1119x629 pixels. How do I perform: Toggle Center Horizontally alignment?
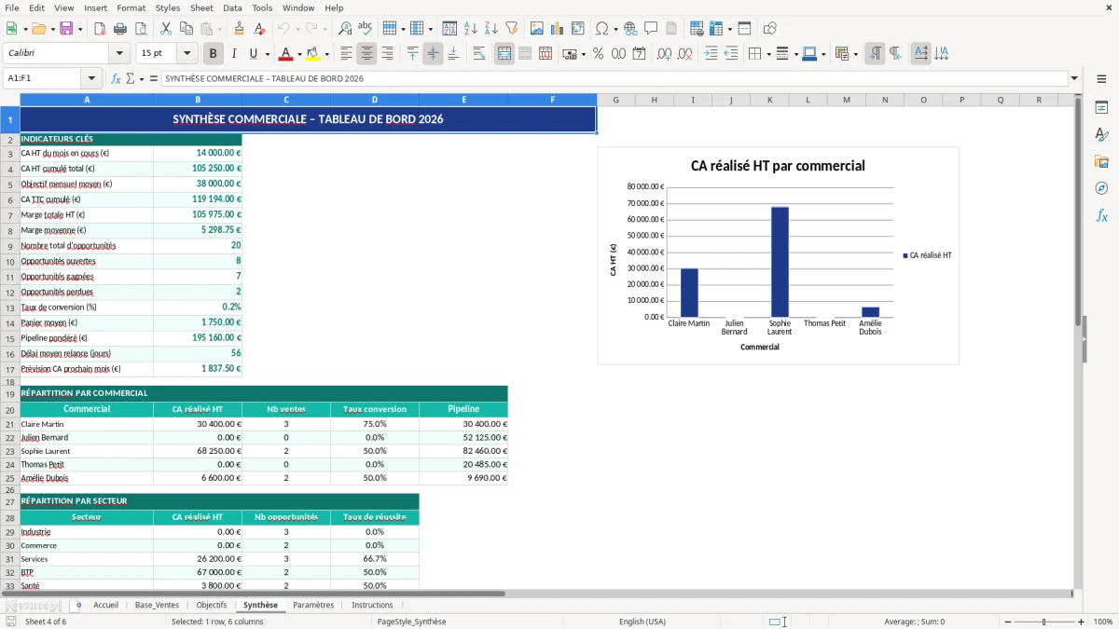(366, 54)
